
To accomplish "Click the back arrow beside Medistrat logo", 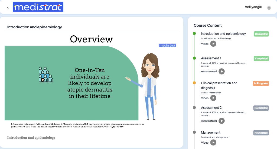I will tap(8, 8).
